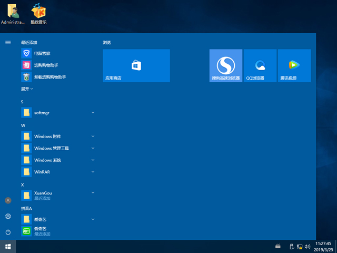Click the power button in Start sidebar
This screenshot has height=253, width=337.
click(8, 232)
